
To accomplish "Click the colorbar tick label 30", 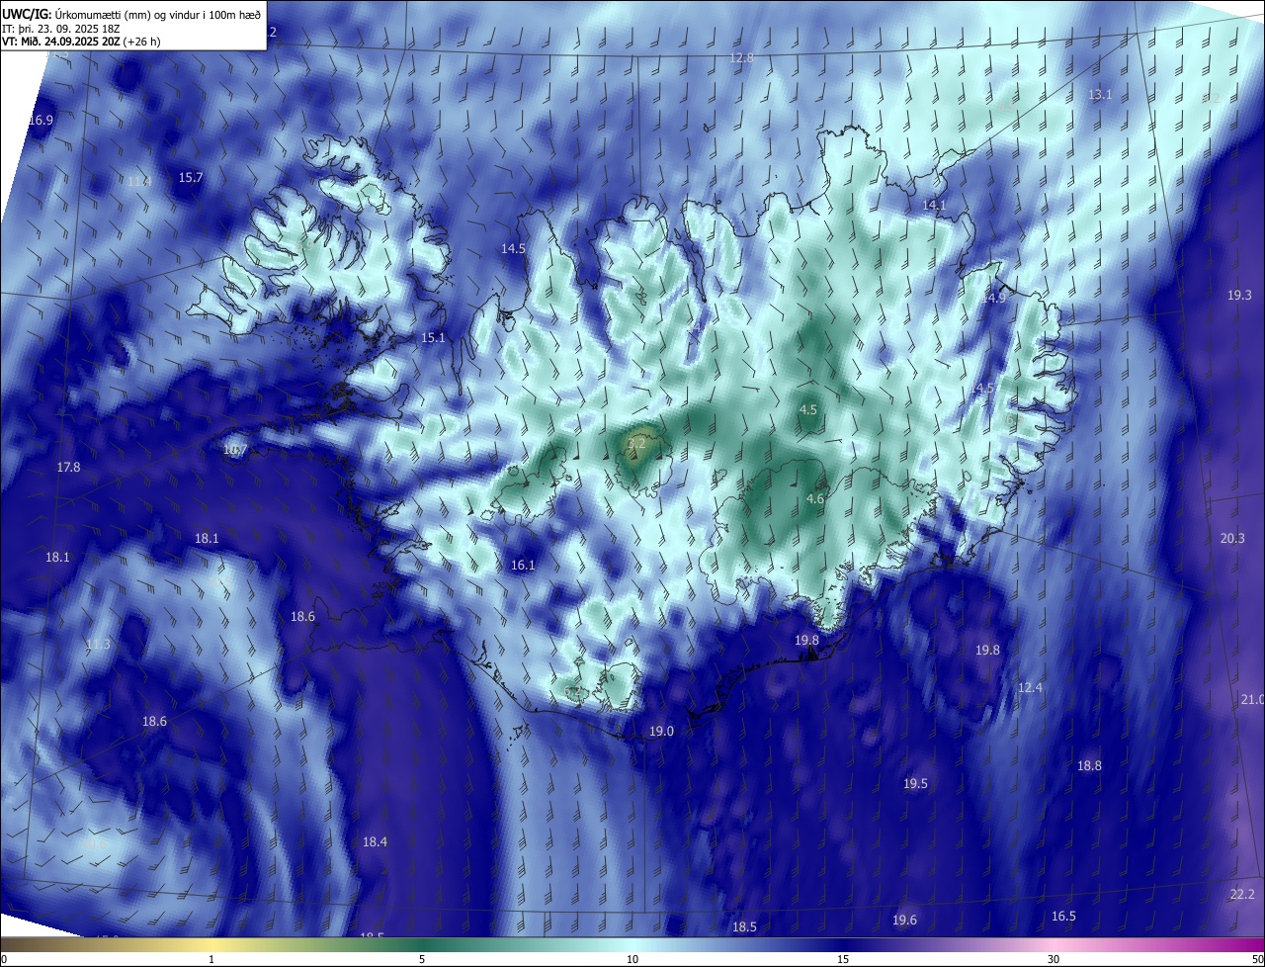I will tap(1054, 959).
